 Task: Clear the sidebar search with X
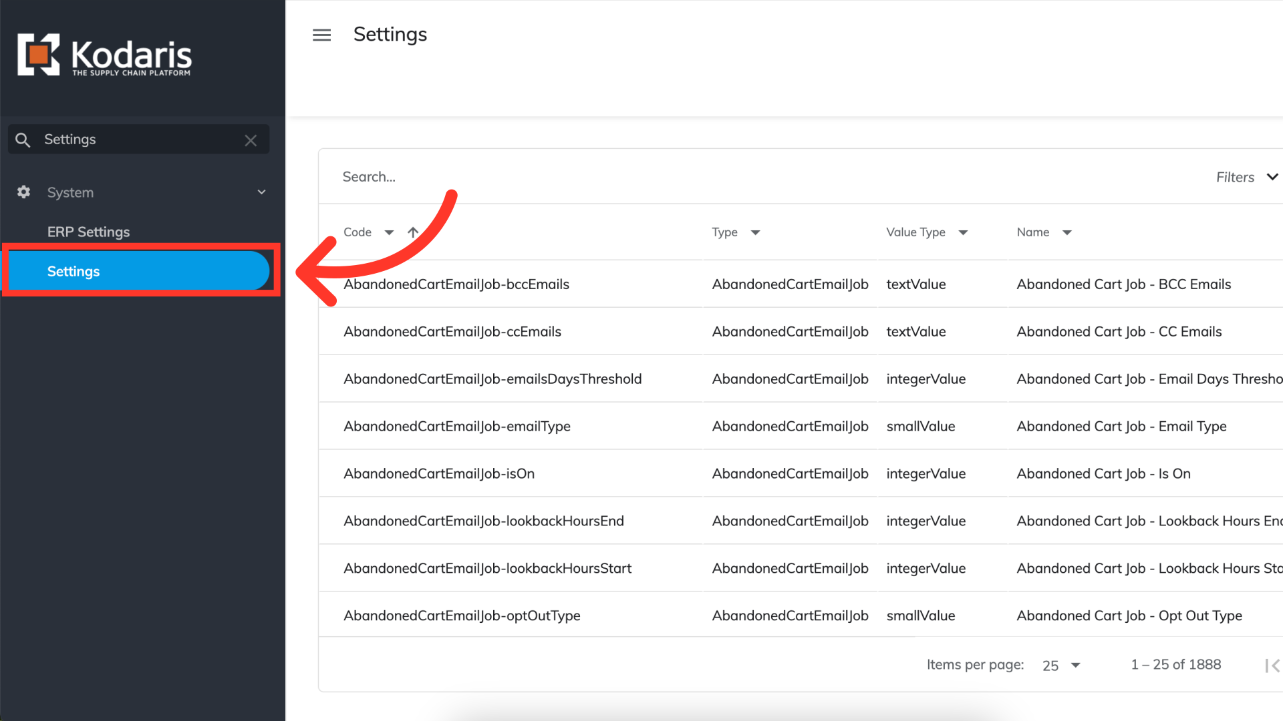[x=251, y=140]
